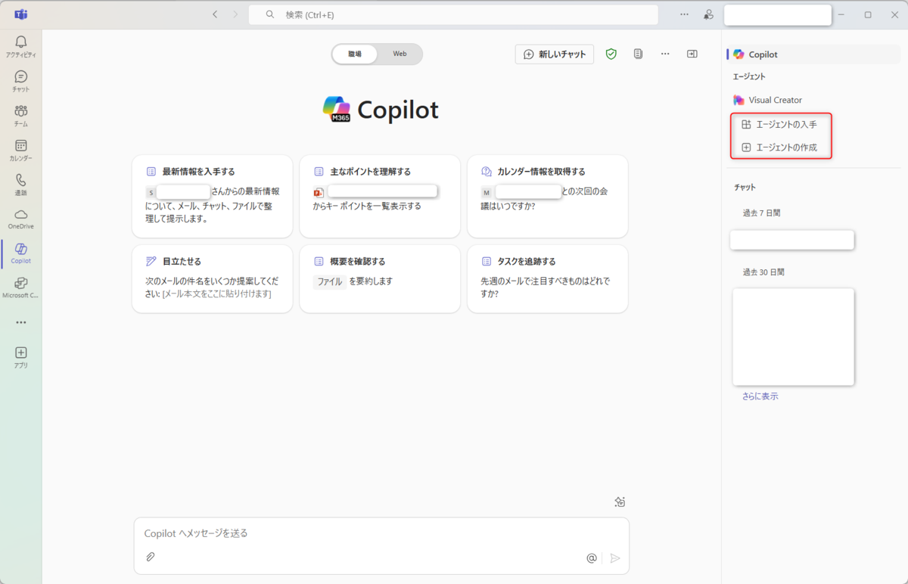Click the 過去 30 日間 heading
The height and width of the screenshot is (584, 908).
763,272
